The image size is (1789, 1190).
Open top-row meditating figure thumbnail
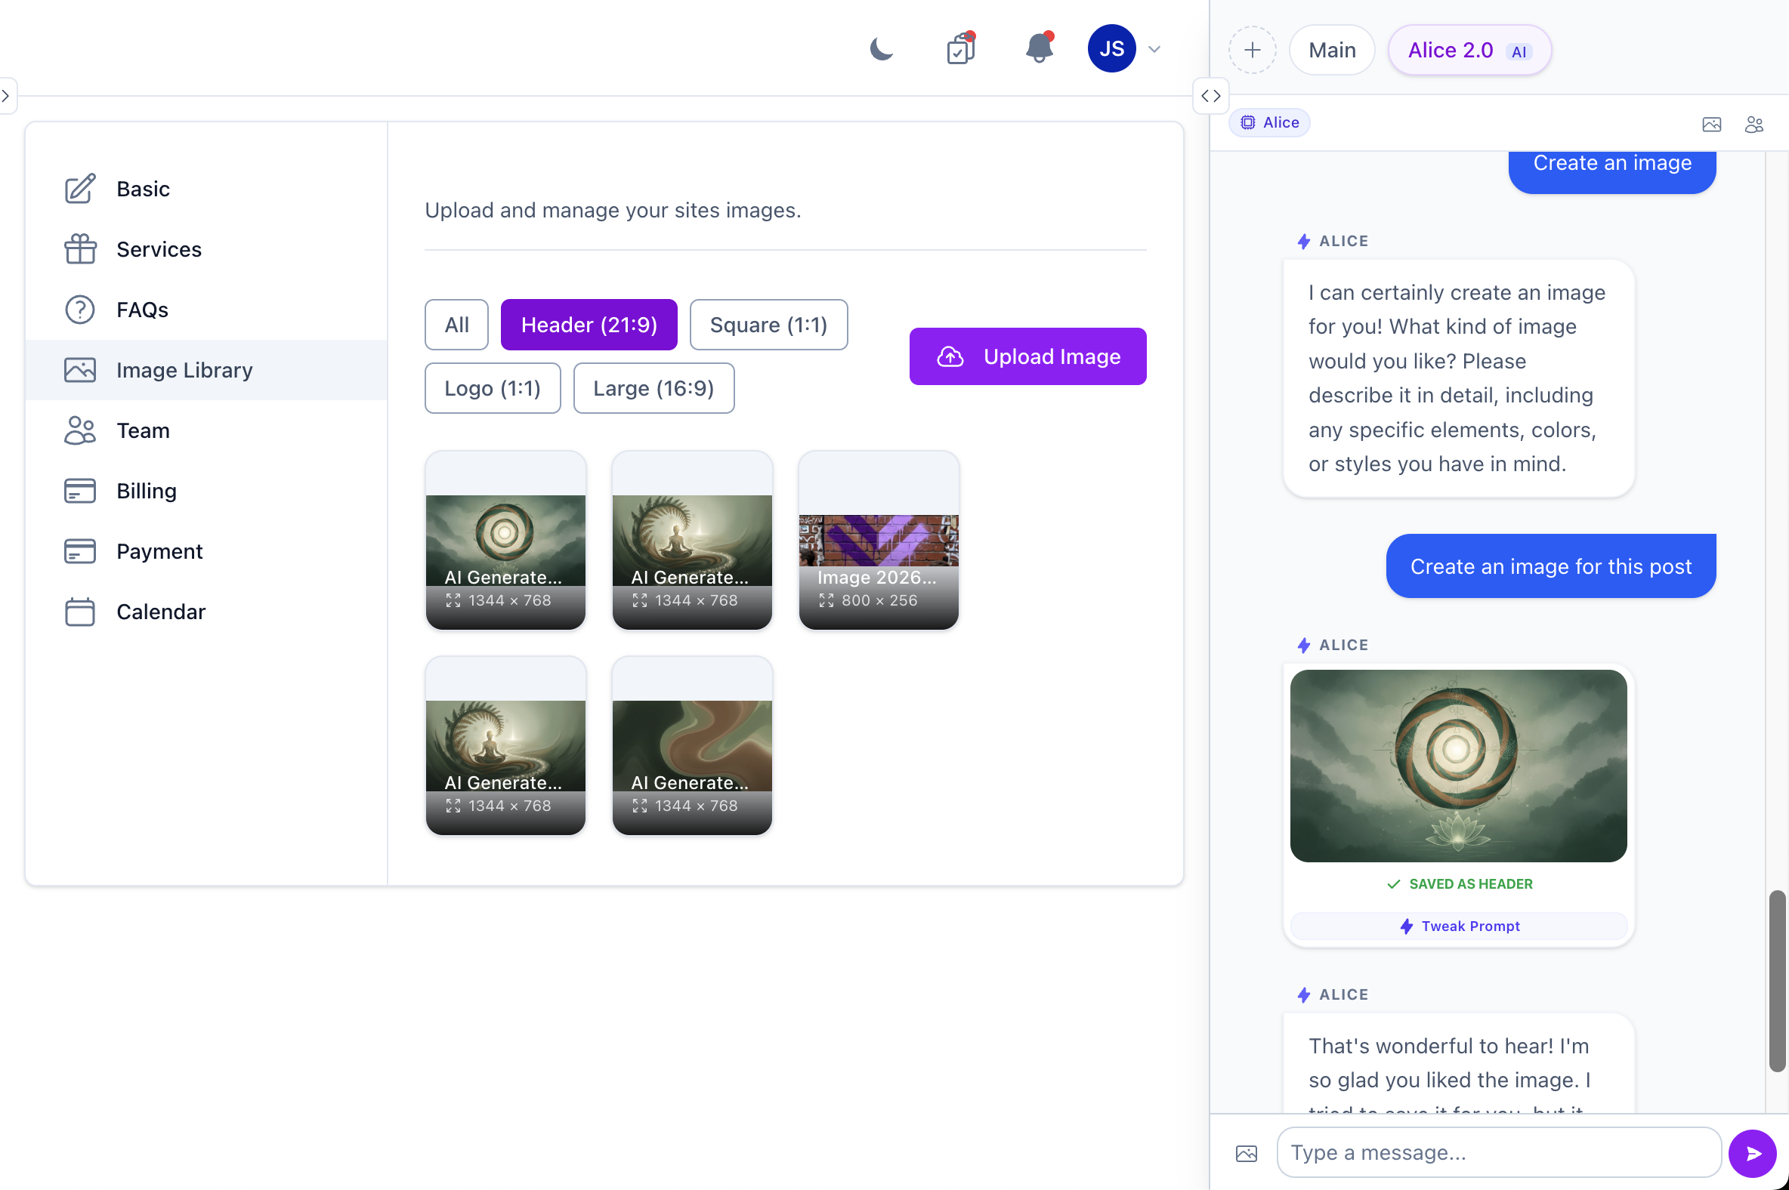tap(692, 541)
